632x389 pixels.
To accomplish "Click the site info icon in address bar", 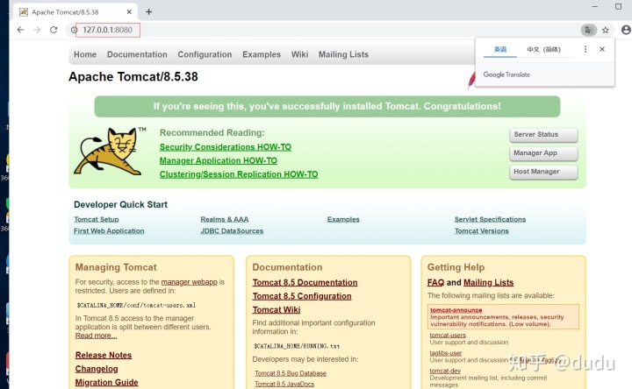I will point(74,30).
